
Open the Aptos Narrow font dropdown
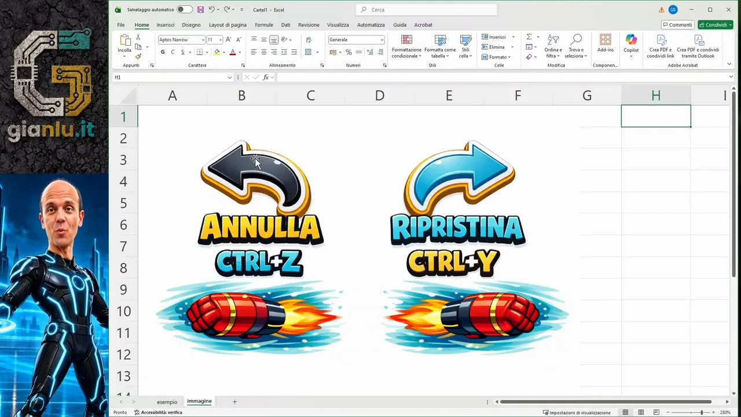203,40
